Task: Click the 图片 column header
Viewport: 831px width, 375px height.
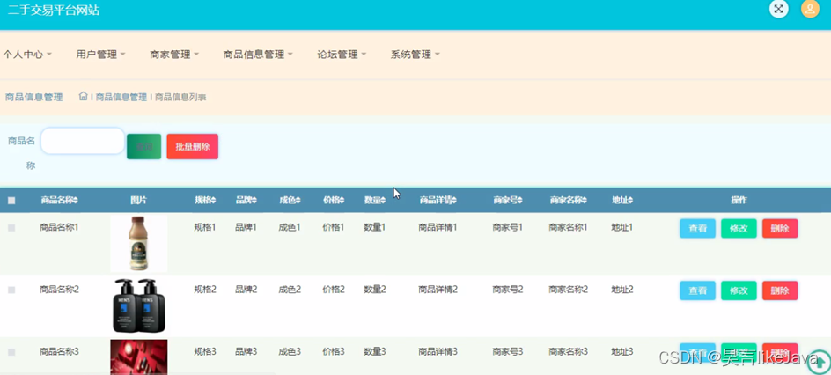Action: point(139,200)
